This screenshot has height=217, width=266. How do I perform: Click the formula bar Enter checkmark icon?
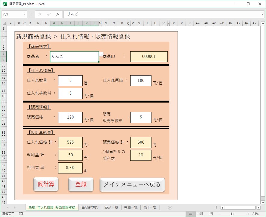click(x=49, y=14)
